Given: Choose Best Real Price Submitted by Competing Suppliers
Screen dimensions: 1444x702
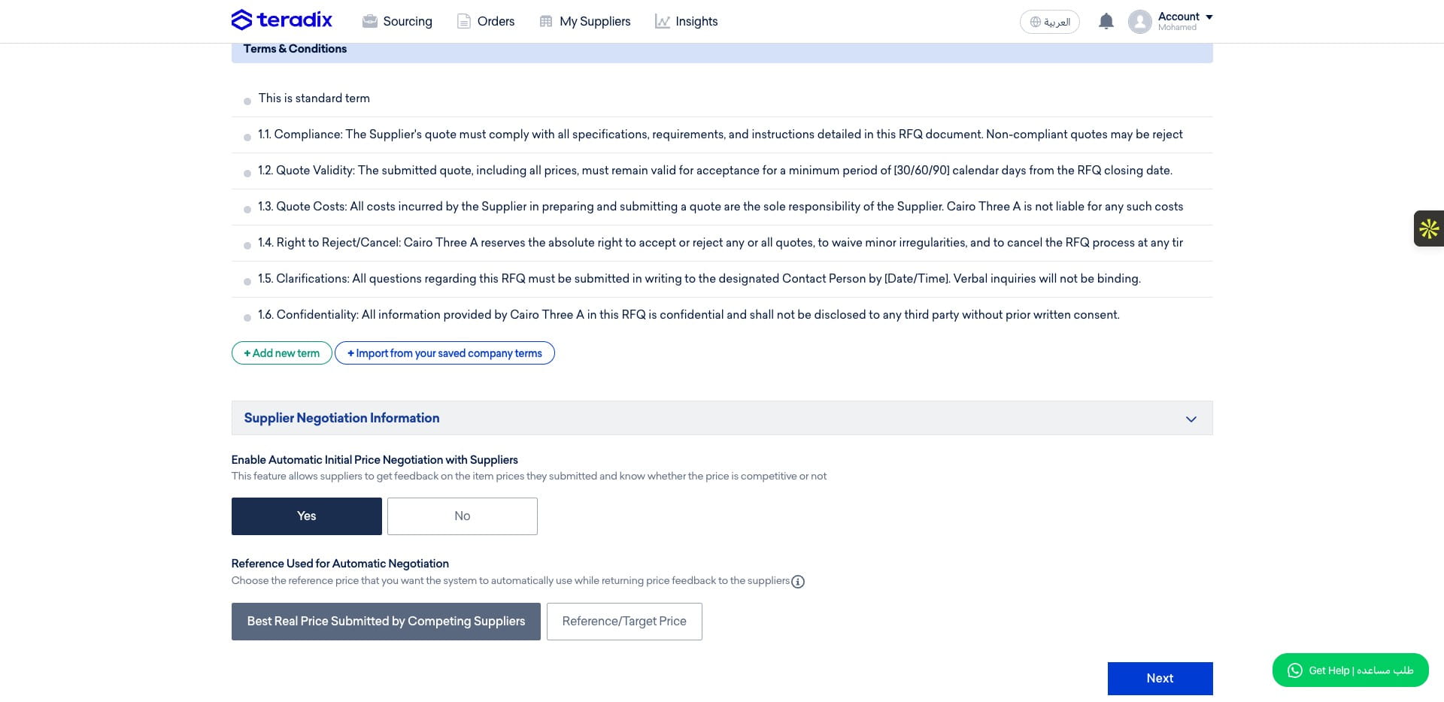Looking at the screenshot, I should pyautogui.click(x=386, y=622).
